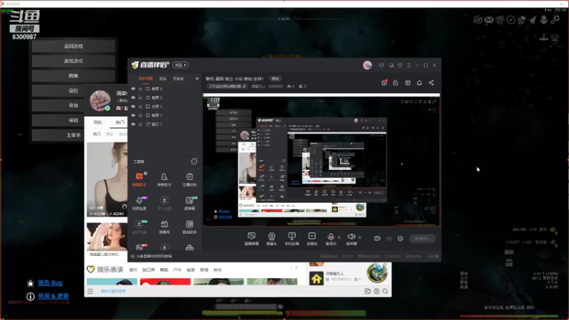Open the danmaku assistant tool (弹幕助手)
Image resolution: width=569 pixels, height=320 pixels.
point(139,179)
